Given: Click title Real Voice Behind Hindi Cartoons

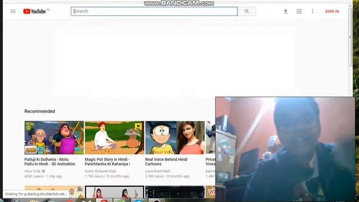Looking at the screenshot, I should tap(166, 162).
